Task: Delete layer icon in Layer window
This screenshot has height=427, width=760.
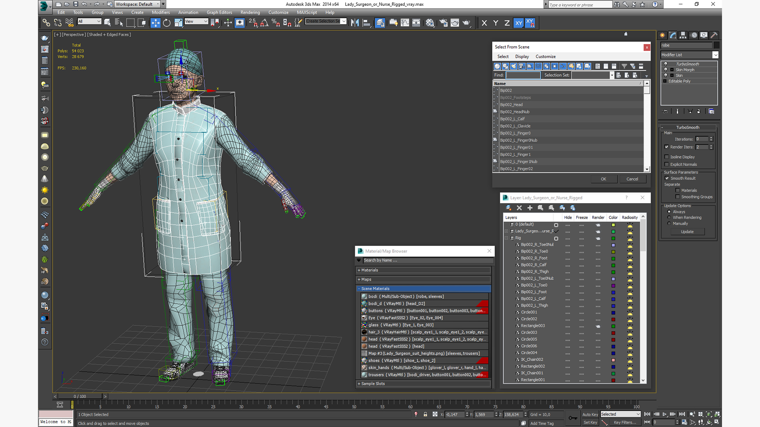Action: 519,208
